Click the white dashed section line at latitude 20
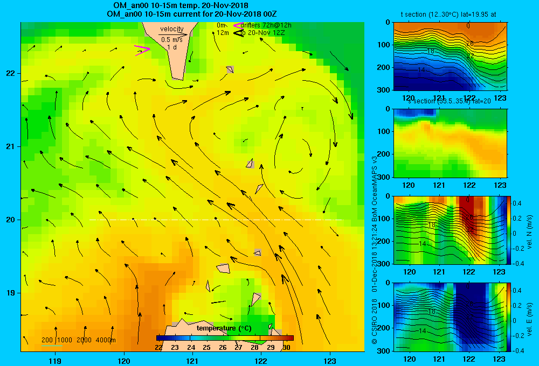Screen dimensions: 539x366 point(216,220)
